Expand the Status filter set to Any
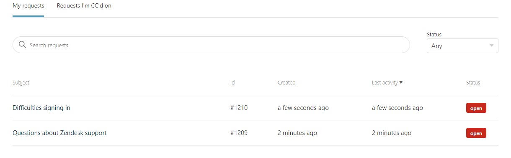This screenshot has width=511, height=158. (462, 46)
